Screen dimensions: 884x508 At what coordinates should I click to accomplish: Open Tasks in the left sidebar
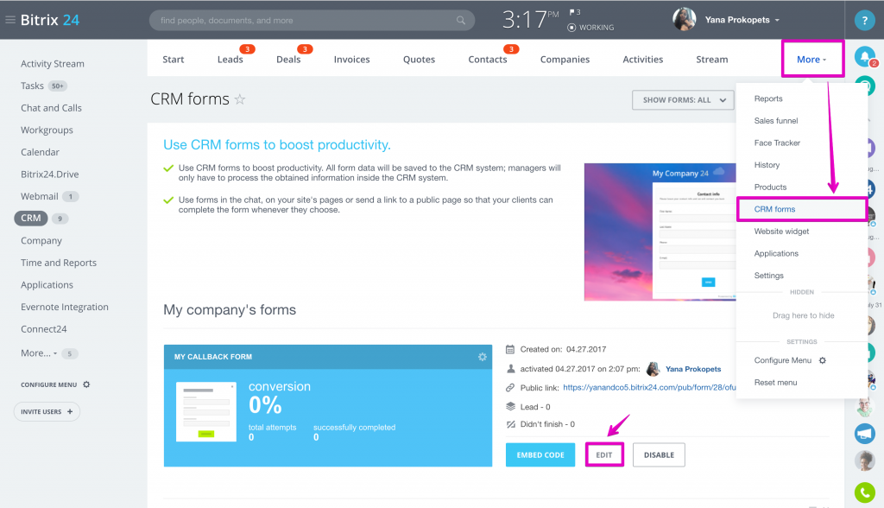[x=32, y=86]
